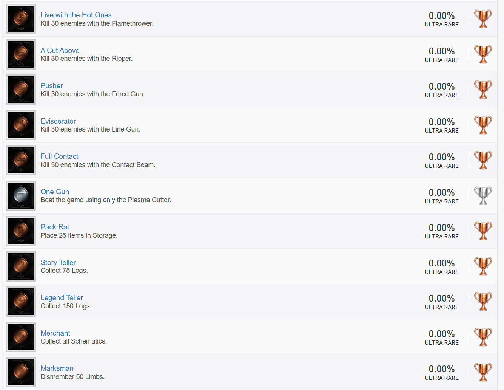Image resolution: width=504 pixels, height=390 pixels.
Task: Open the Pusher trophy page
Action: click(52, 86)
